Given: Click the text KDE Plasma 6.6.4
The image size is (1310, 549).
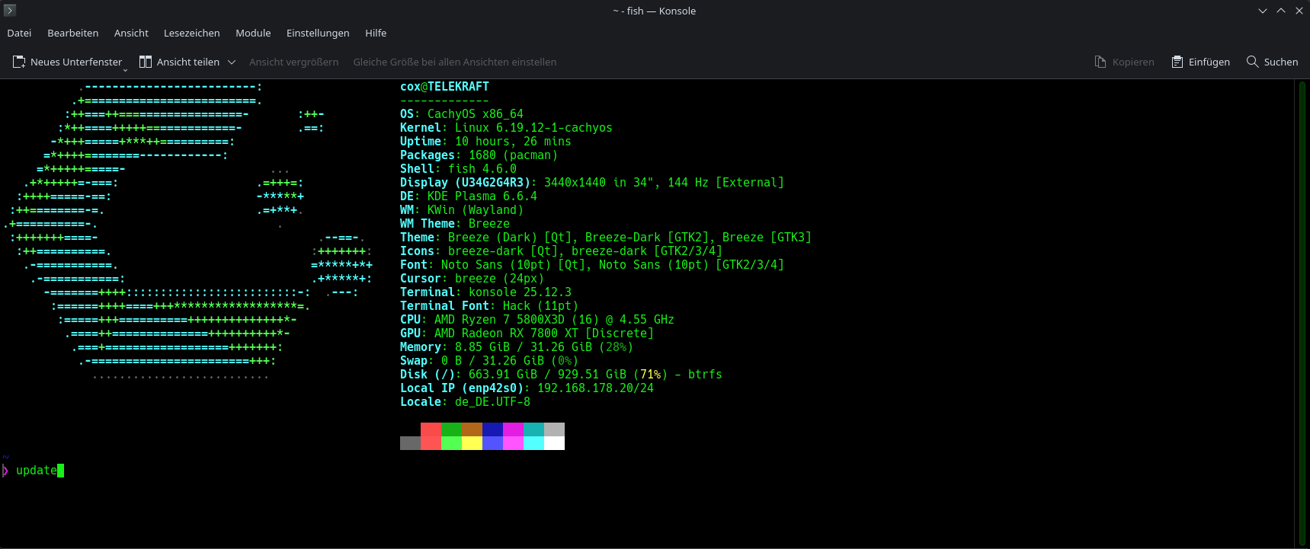Looking at the screenshot, I should pos(482,196).
